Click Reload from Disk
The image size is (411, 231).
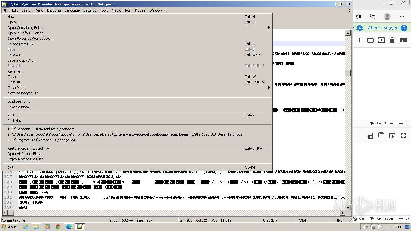[137, 44]
